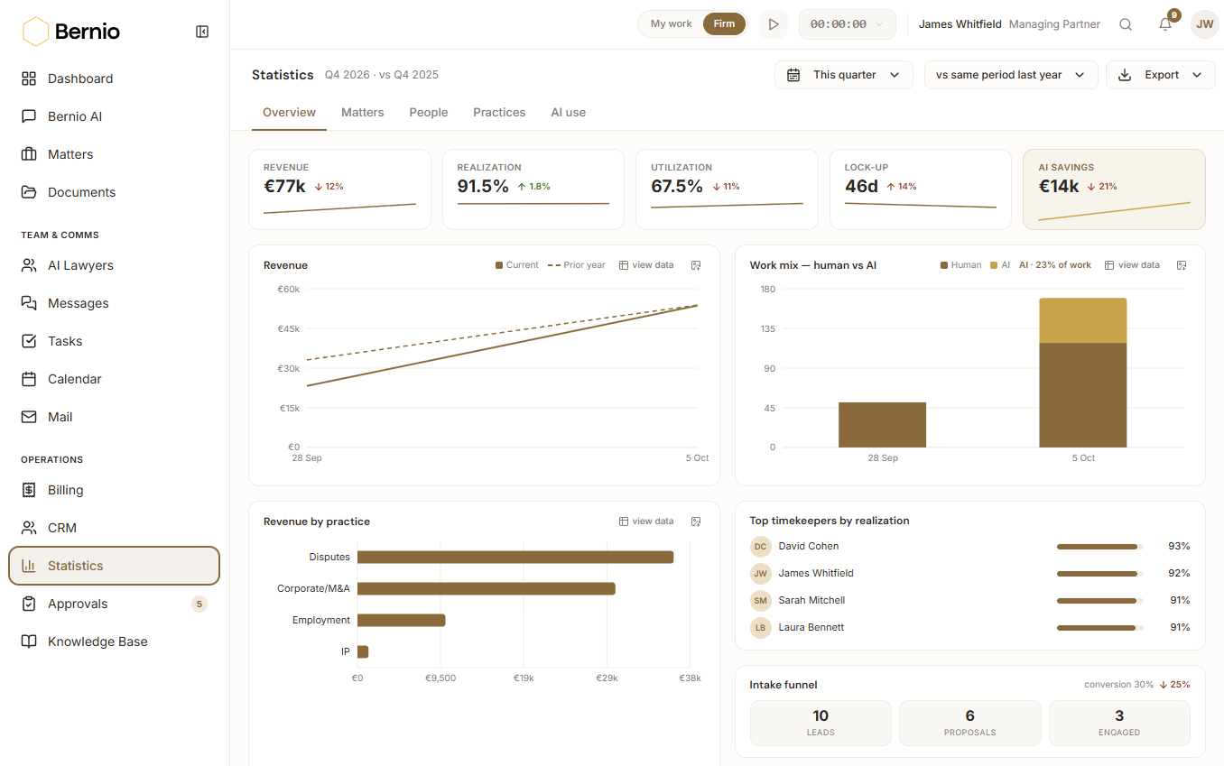Click view data on Revenue chart
The image size is (1224, 766).
[646, 265]
